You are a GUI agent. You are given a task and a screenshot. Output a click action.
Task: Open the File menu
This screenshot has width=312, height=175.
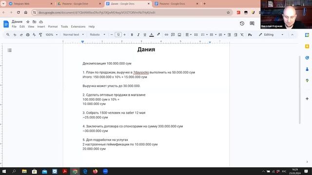pos(14,27)
